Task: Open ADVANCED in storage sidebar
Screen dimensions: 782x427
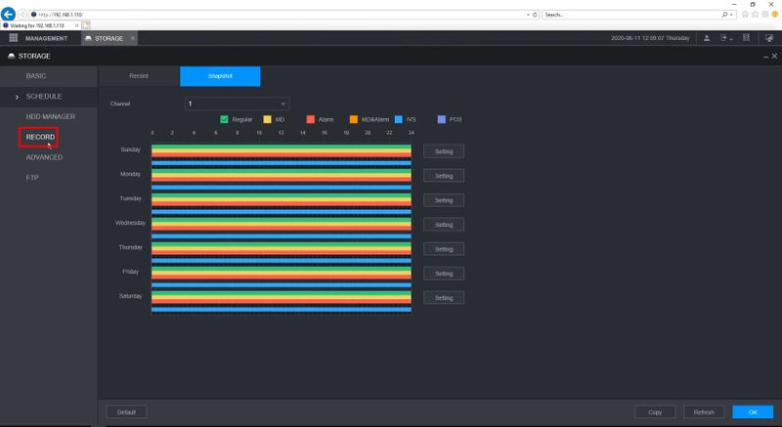Action: pos(44,157)
